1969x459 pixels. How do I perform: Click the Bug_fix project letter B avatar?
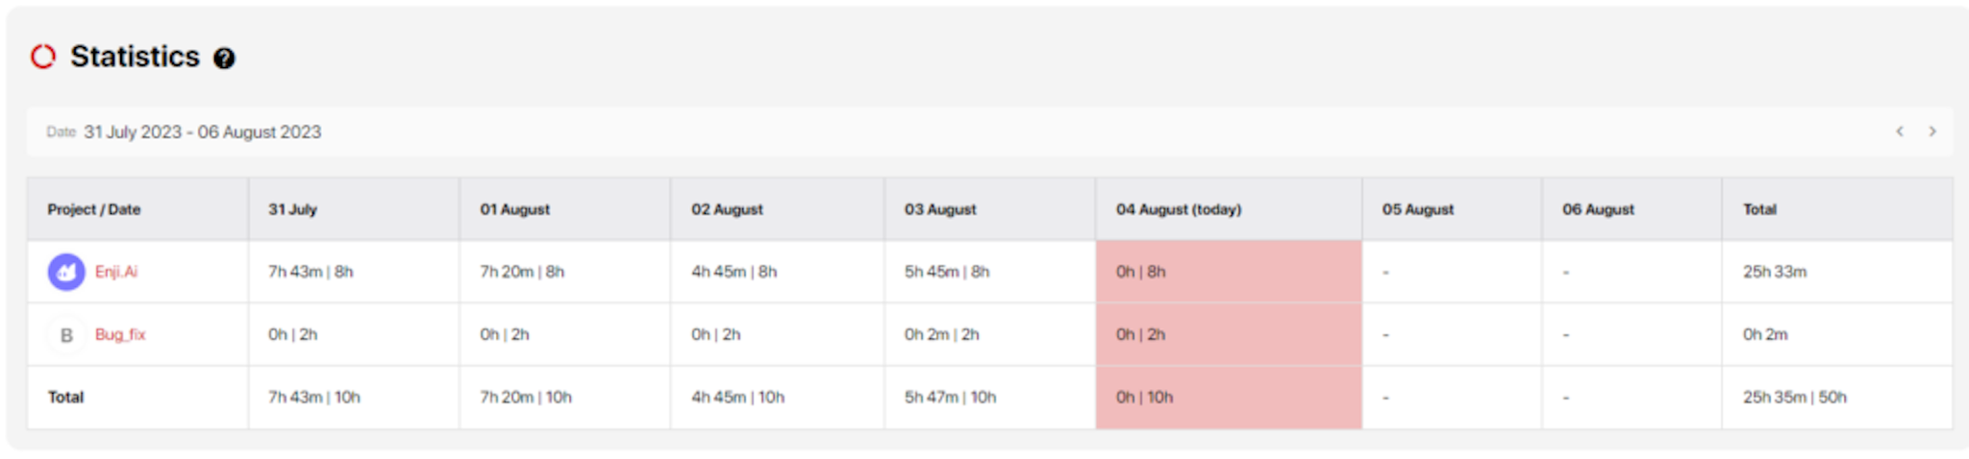(x=66, y=335)
